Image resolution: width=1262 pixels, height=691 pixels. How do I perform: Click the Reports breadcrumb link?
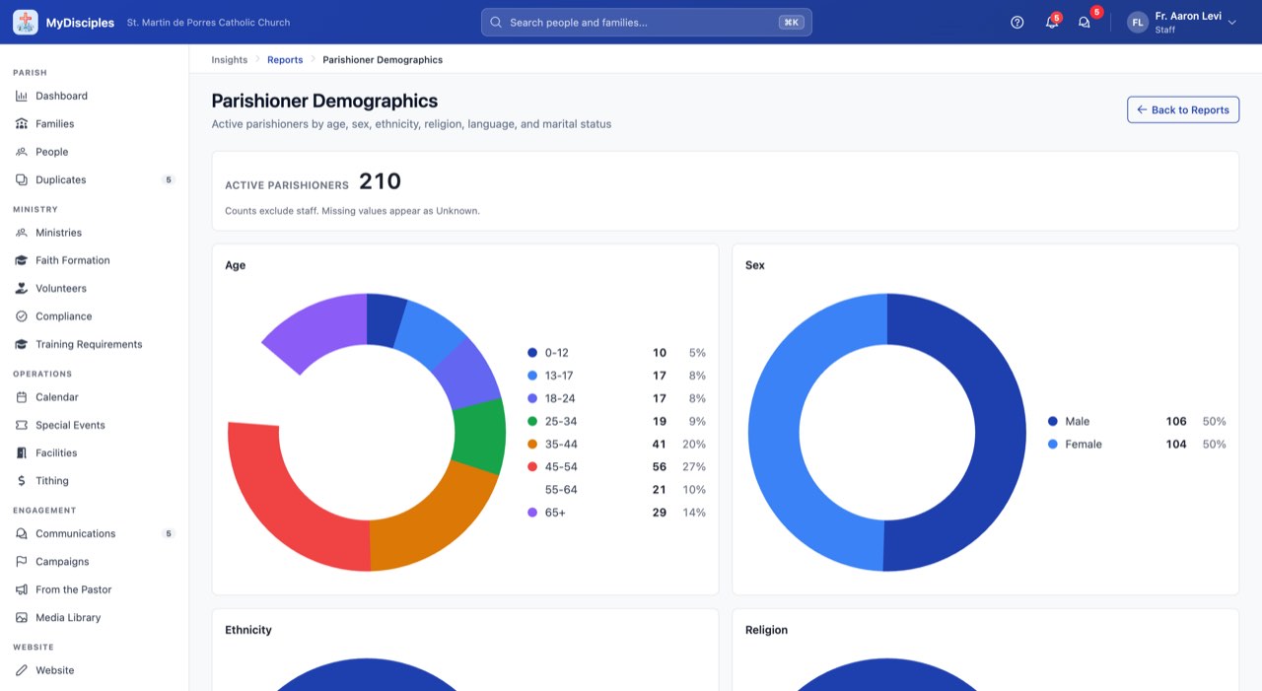285,59
